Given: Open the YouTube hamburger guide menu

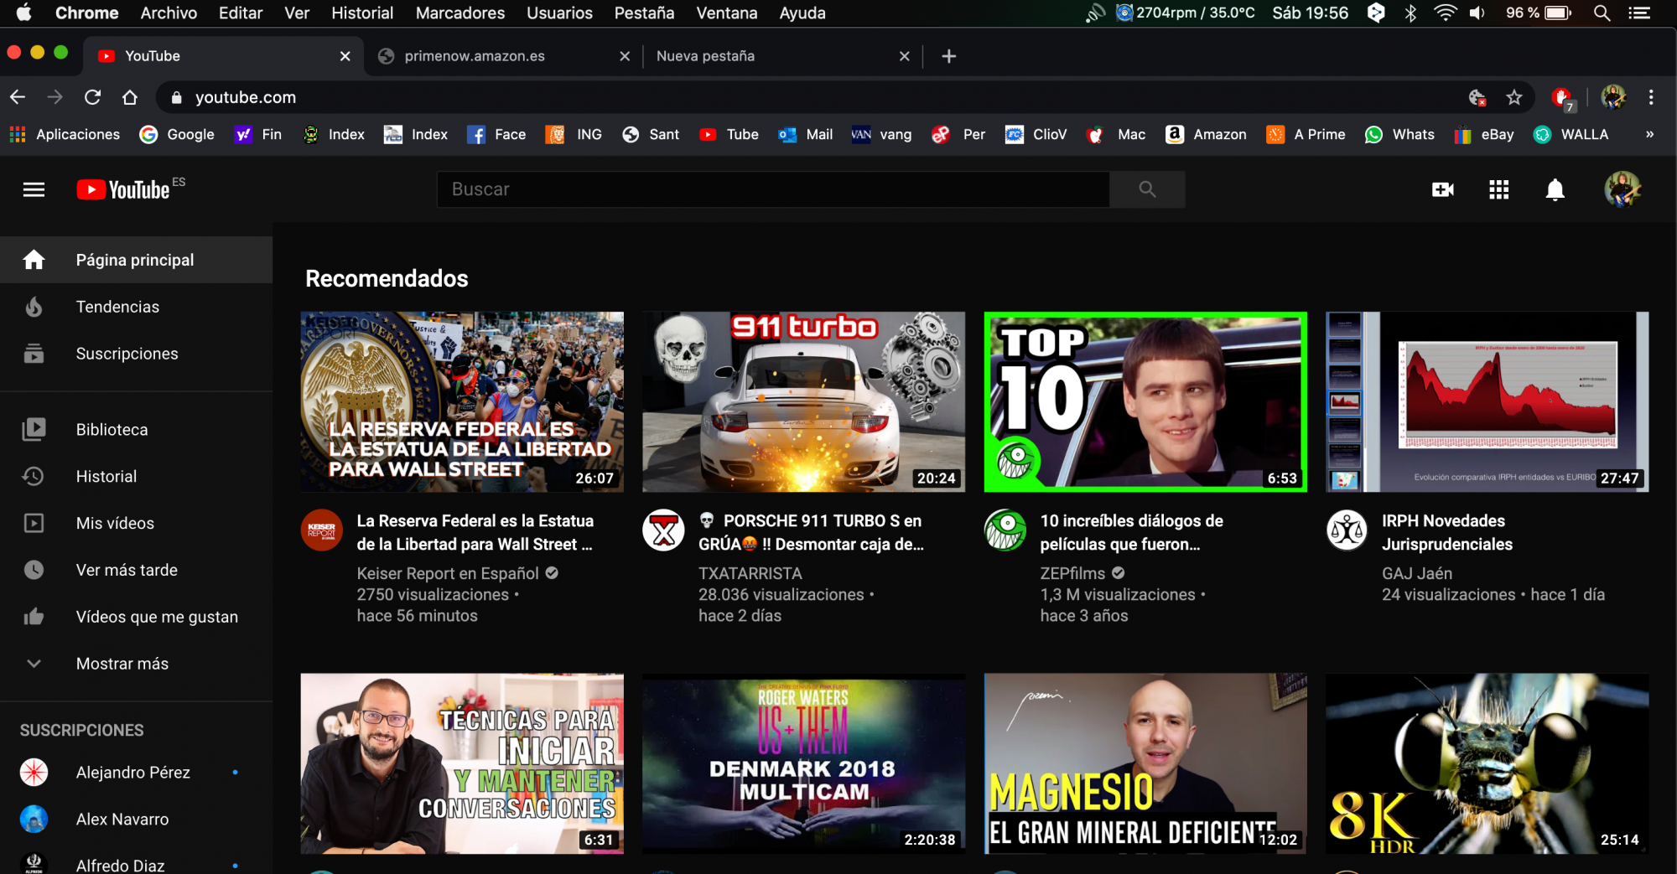Looking at the screenshot, I should pos(34,189).
